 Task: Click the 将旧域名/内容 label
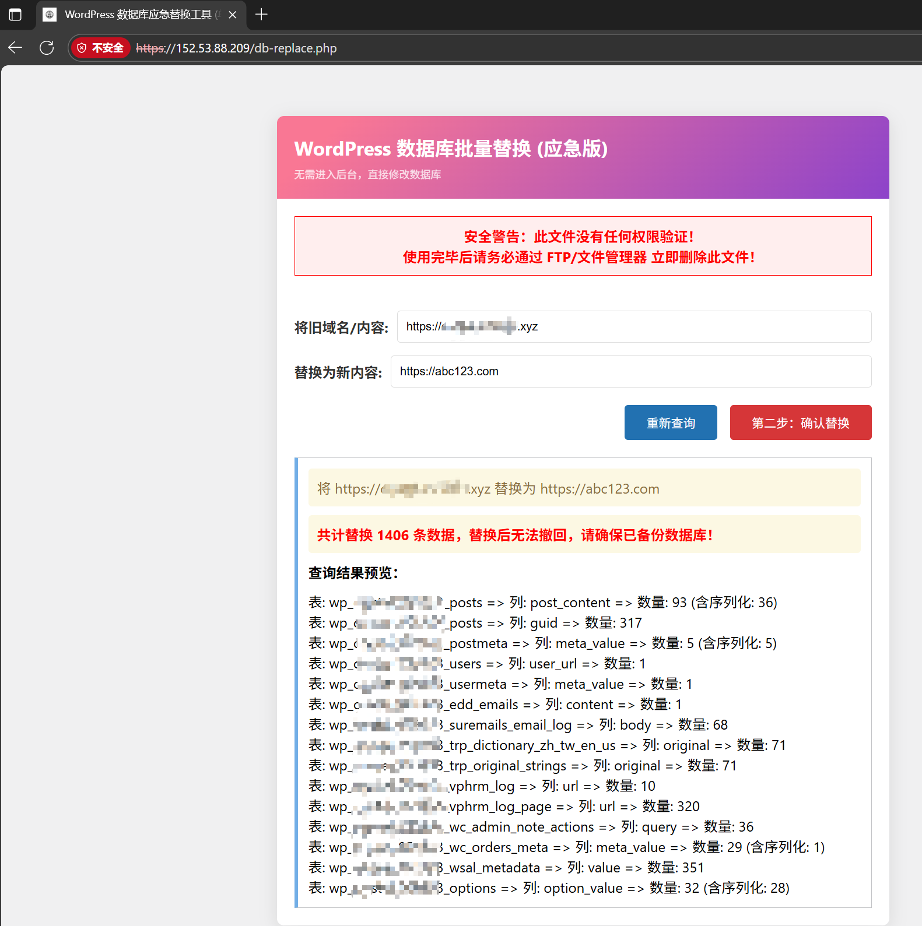(341, 328)
